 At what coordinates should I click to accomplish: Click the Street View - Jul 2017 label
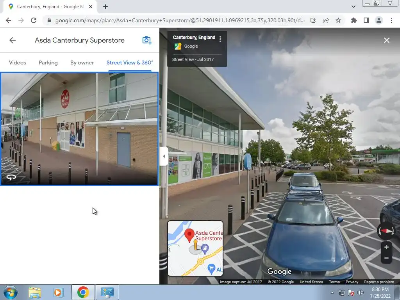tap(193, 59)
